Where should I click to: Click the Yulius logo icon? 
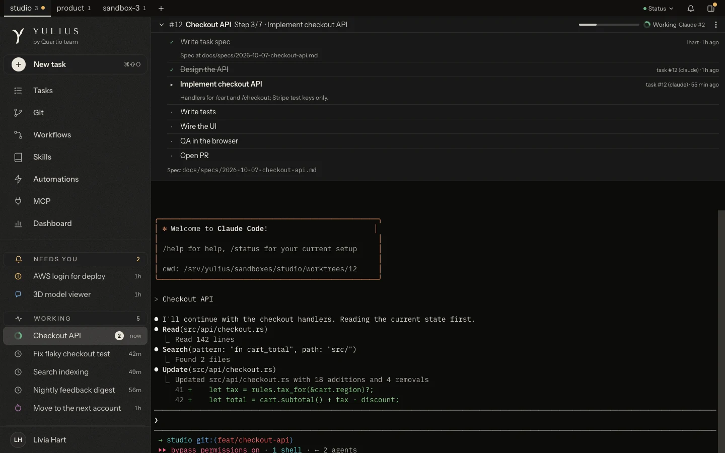pyautogui.click(x=18, y=36)
